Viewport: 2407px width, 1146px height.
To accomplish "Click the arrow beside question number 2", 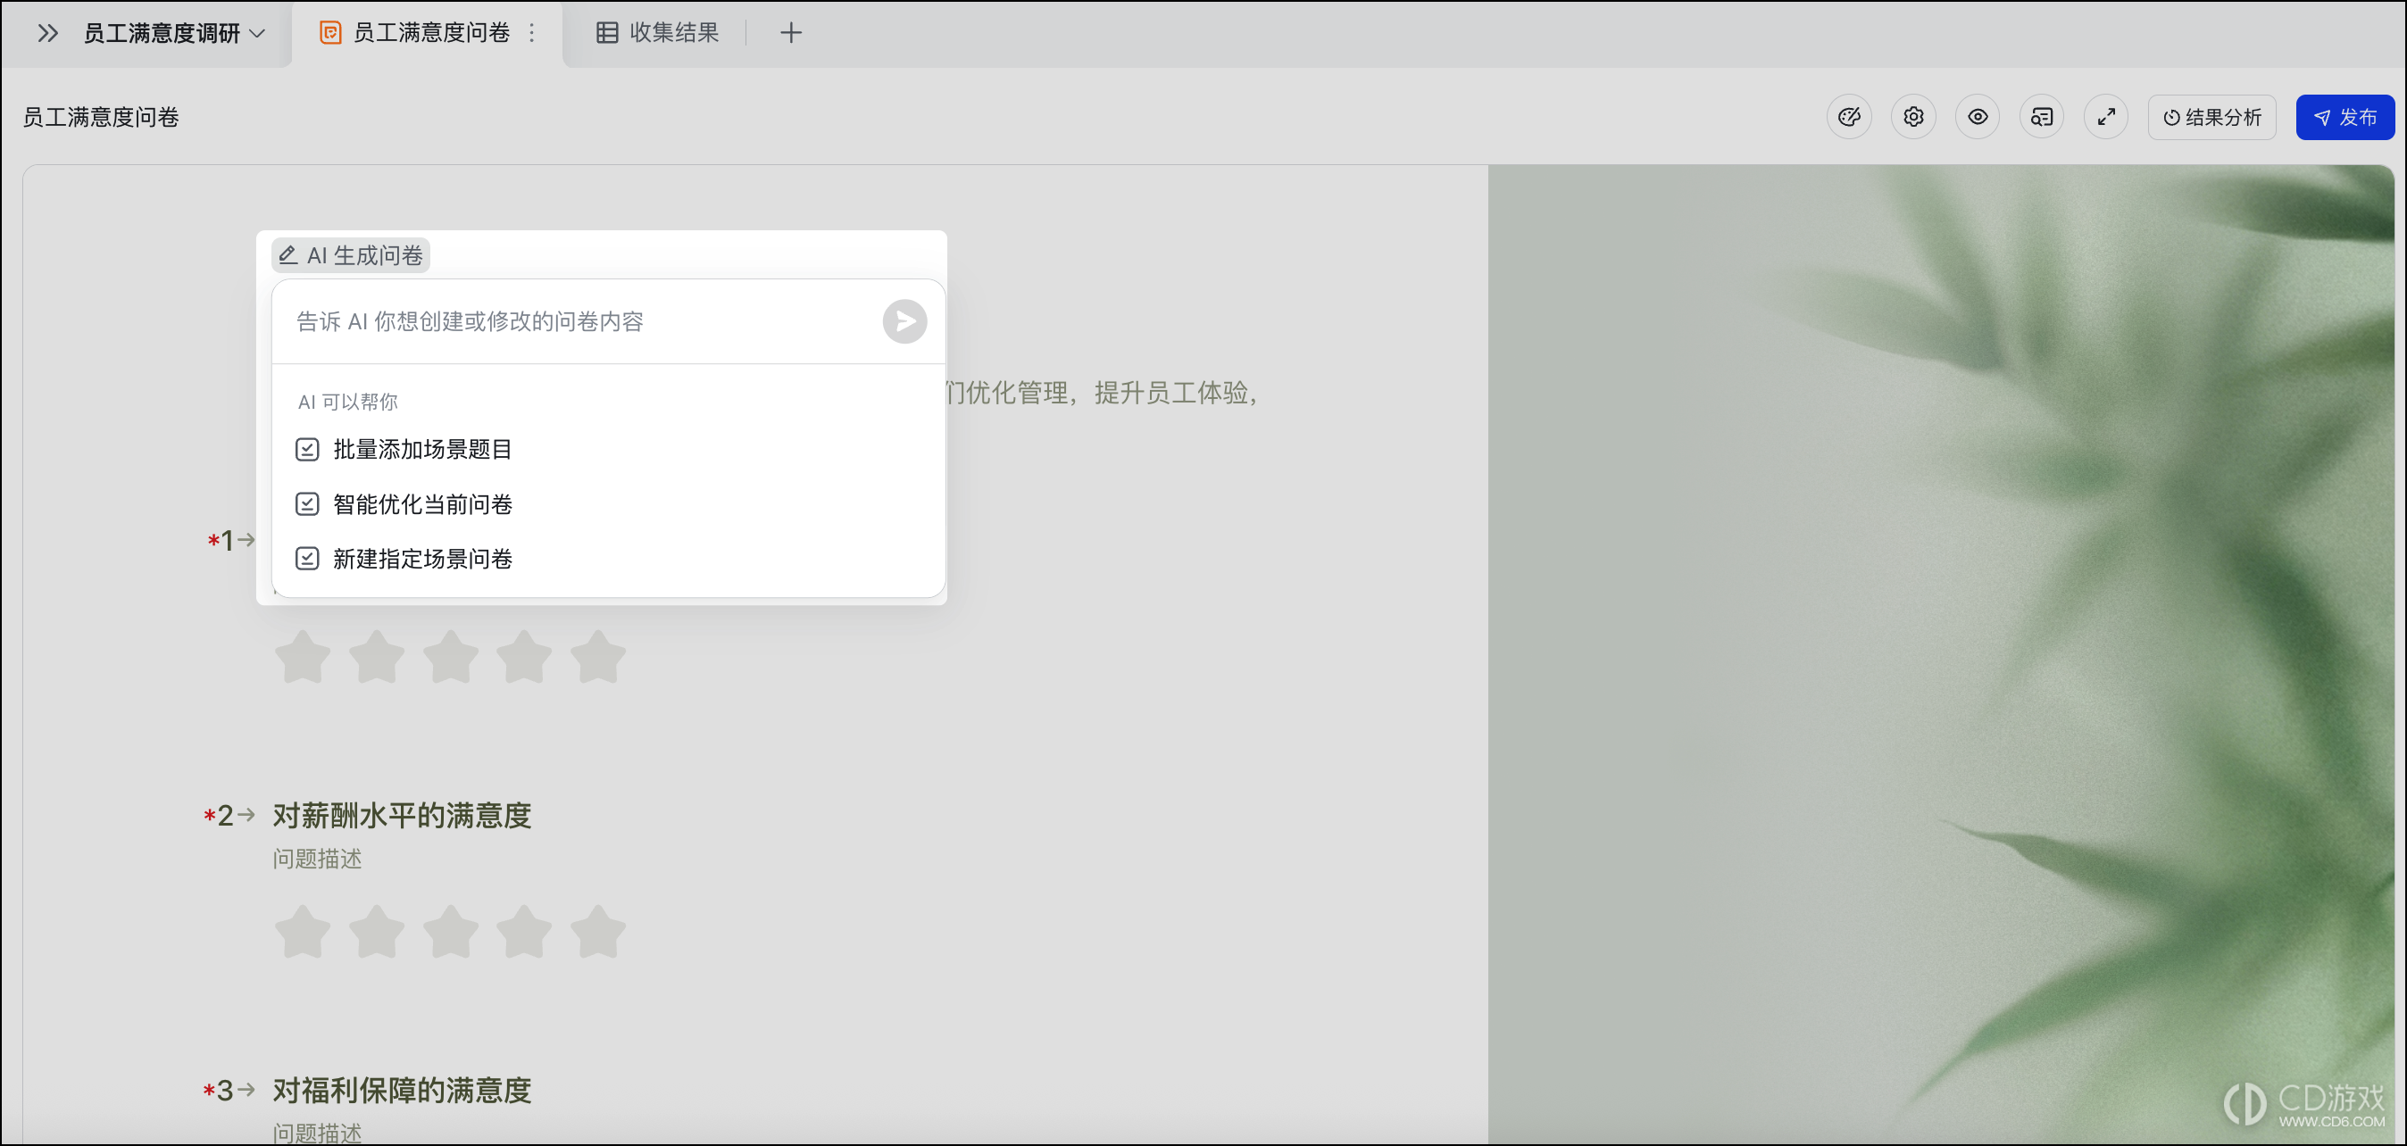I will coord(246,815).
